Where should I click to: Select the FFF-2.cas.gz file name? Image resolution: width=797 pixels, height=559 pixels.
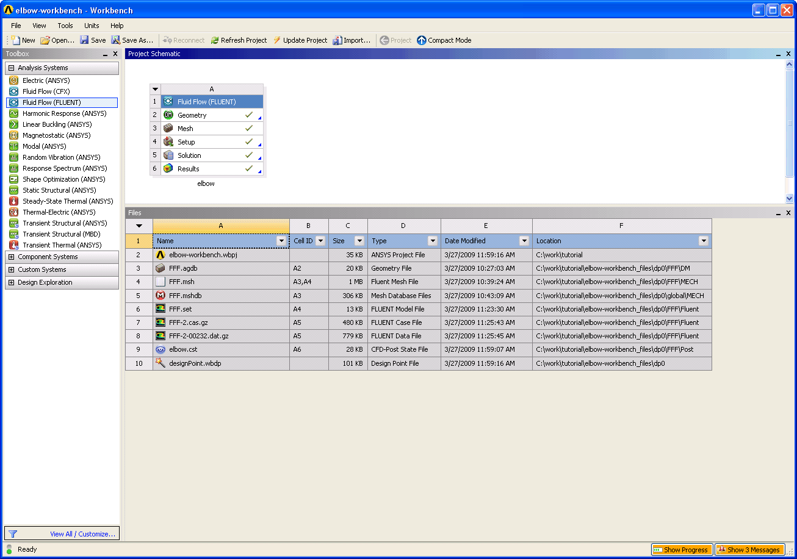tap(188, 322)
